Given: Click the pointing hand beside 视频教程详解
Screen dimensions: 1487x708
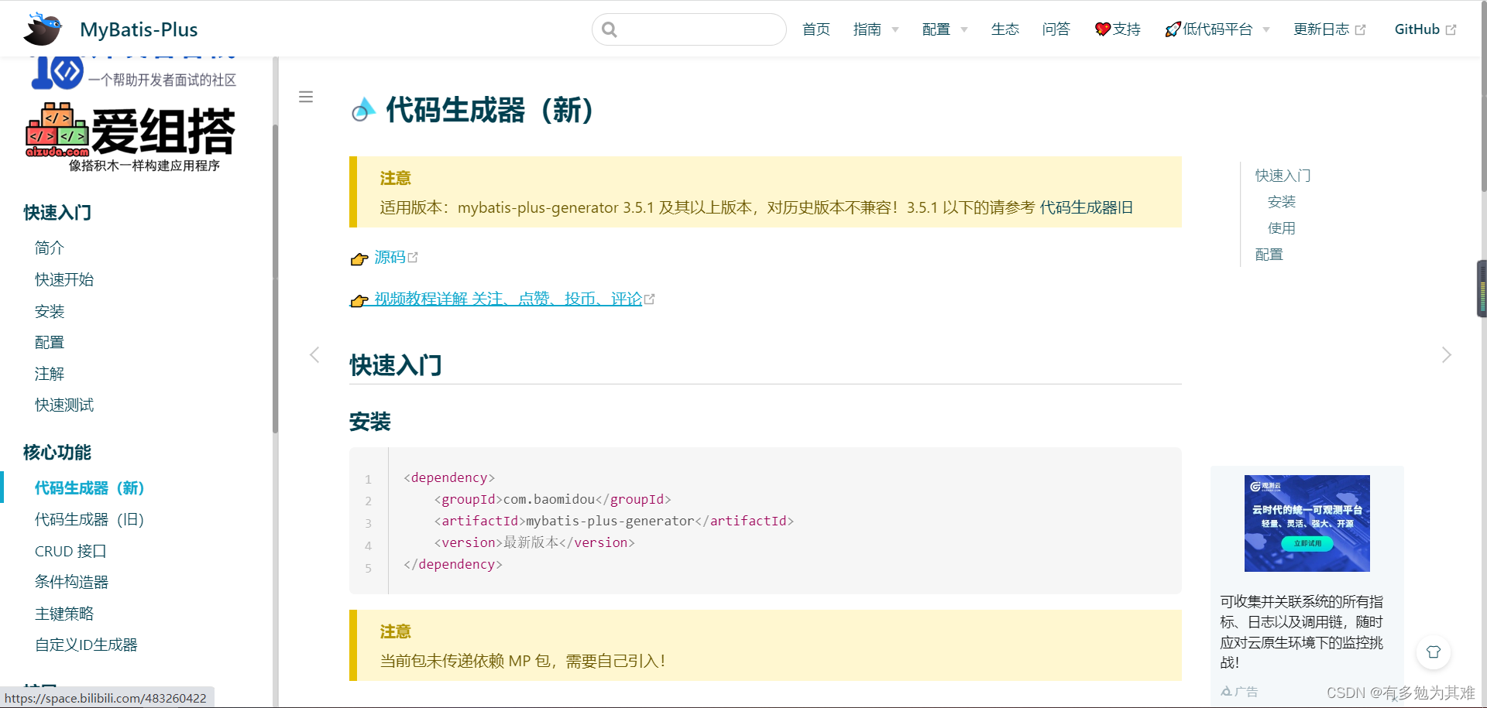Looking at the screenshot, I should (359, 300).
